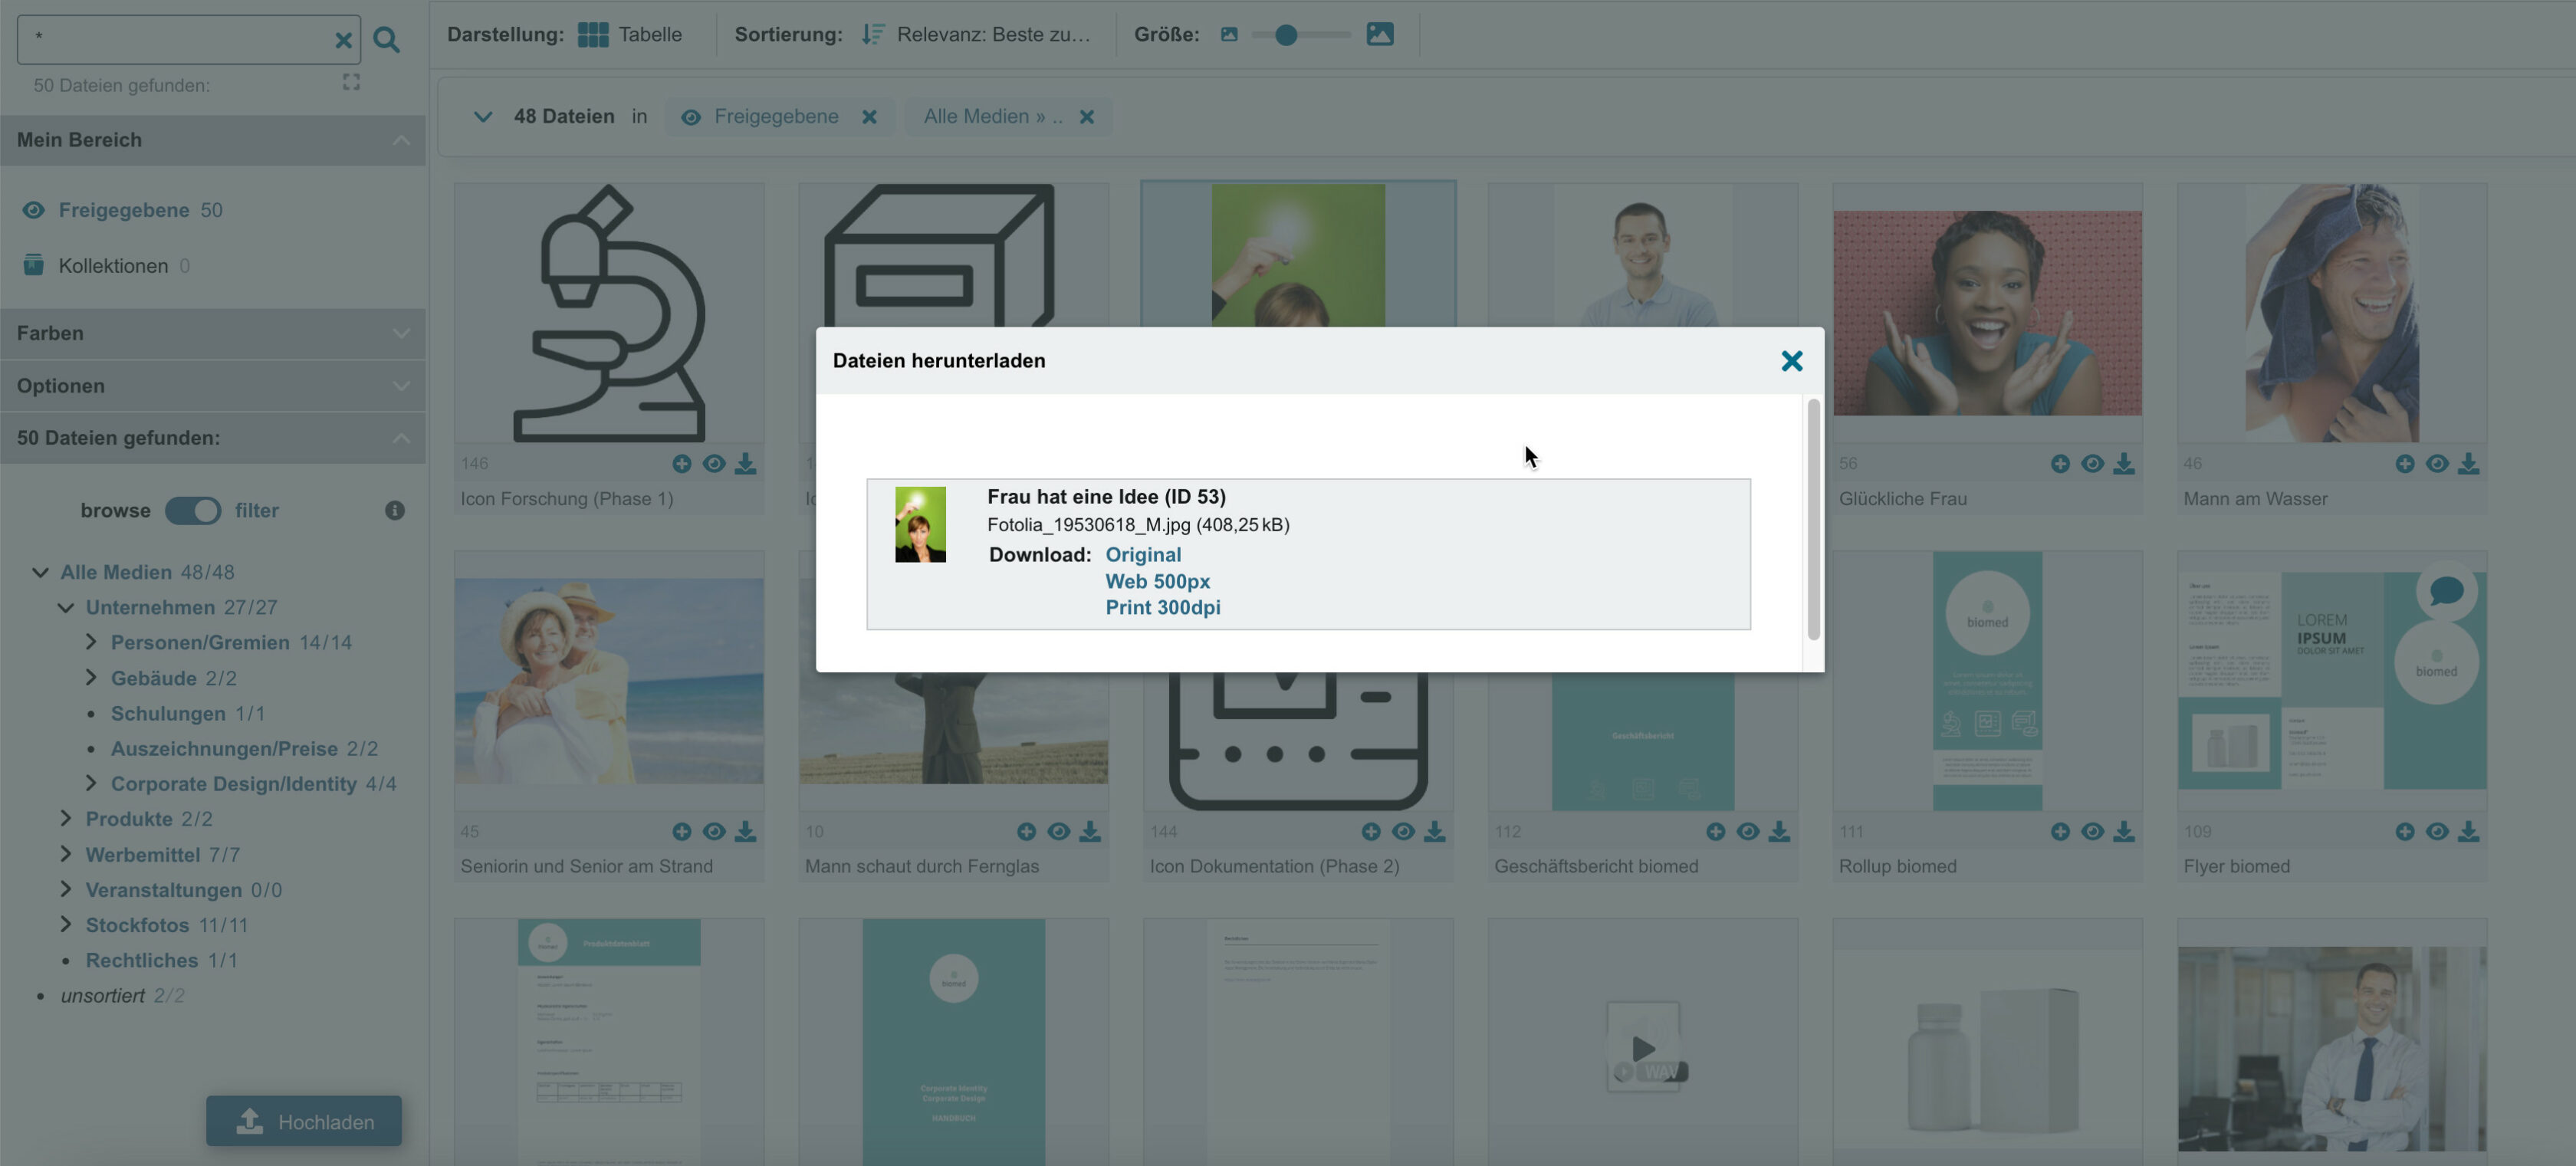Select unsortiert entry in tree

pos(103,996)
